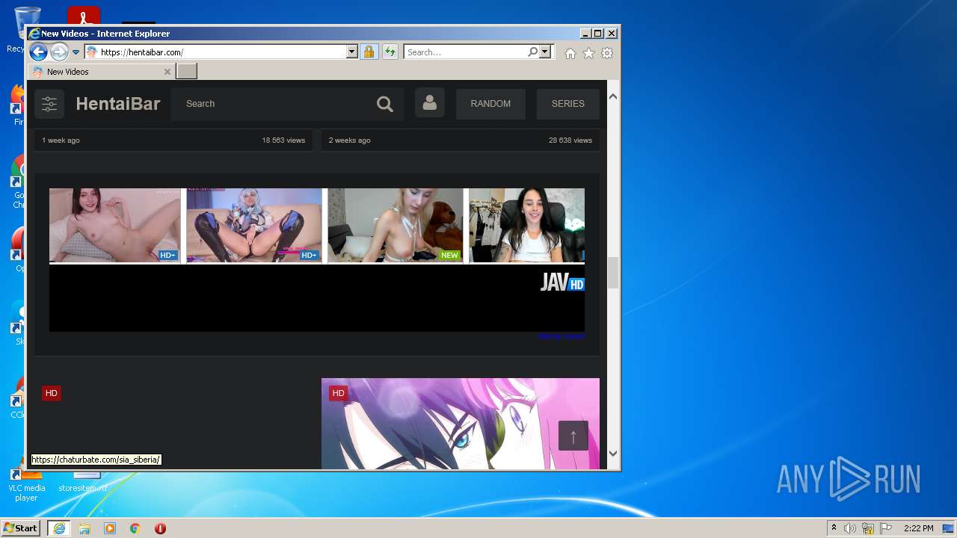Click the HentaiBar site logo
Screen dimensions: 957x538
point(118,104)
